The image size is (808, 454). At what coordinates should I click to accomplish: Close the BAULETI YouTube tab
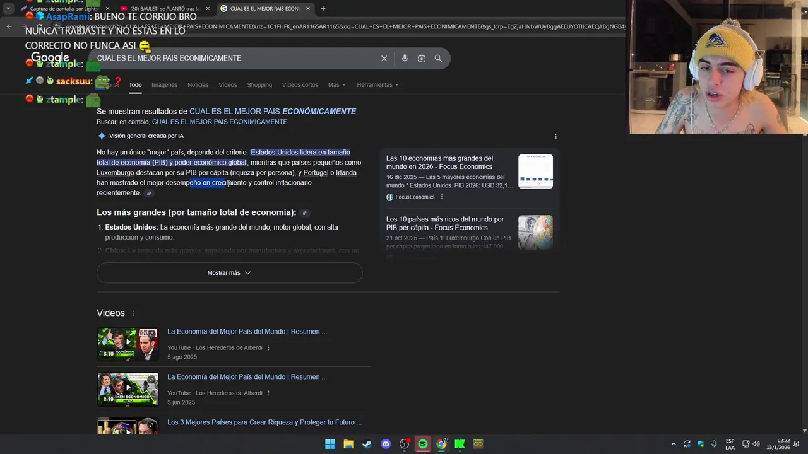[x=208, y=9]
